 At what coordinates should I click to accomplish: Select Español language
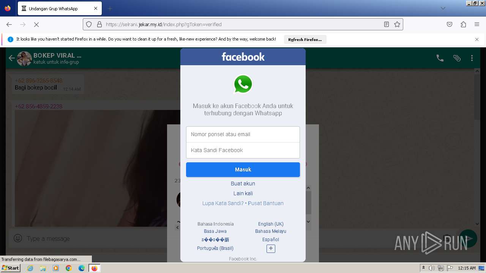click(x=271, y=239)
